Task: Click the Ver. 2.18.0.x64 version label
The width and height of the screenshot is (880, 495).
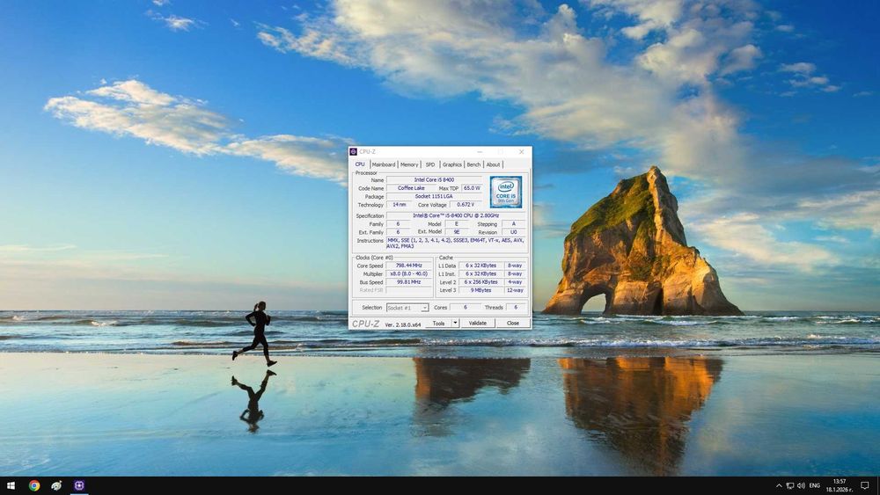Action: coord(402,324)
